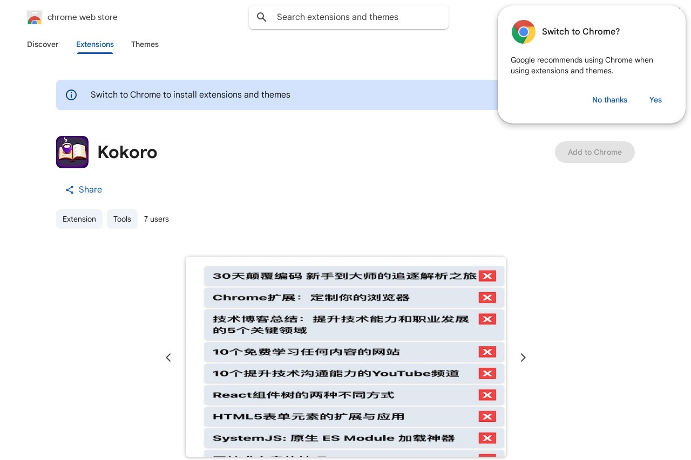Click the Extension category chip

point(79,219)
